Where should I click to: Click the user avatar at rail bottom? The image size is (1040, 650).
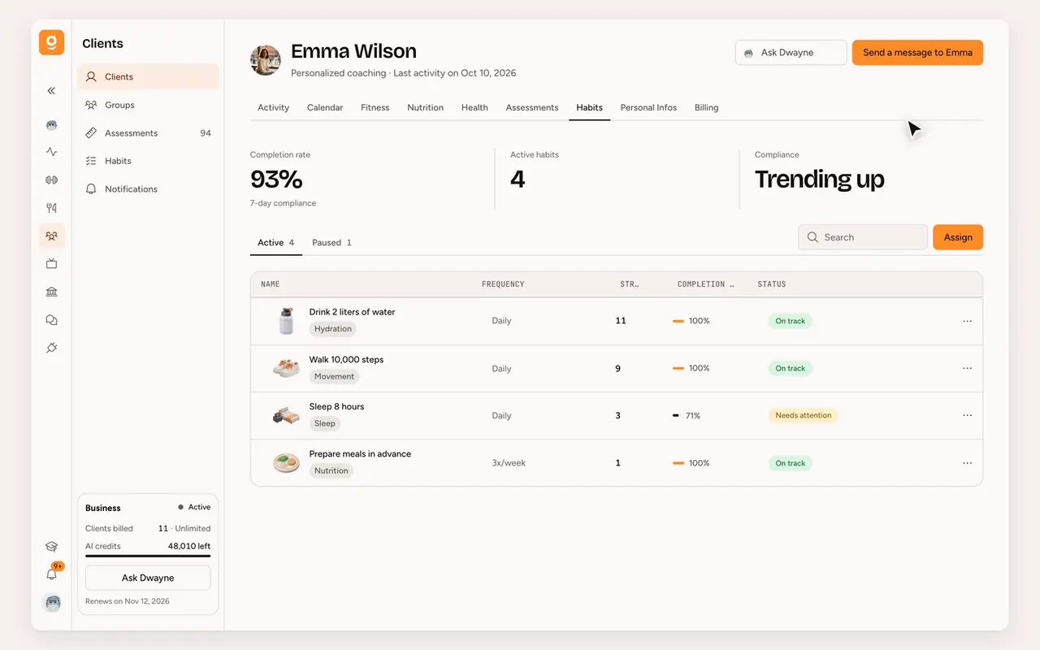pyautogui.click(x=51, y=603)
